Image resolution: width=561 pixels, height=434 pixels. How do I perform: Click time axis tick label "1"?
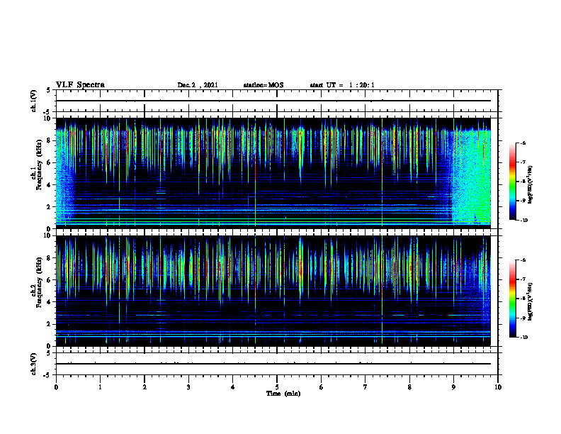[x=100, y=387]
